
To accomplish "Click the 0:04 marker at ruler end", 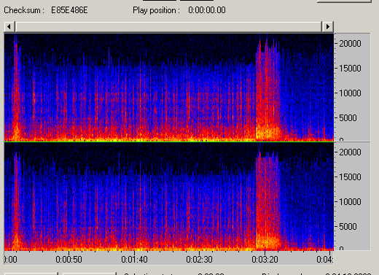I will 324,260.
